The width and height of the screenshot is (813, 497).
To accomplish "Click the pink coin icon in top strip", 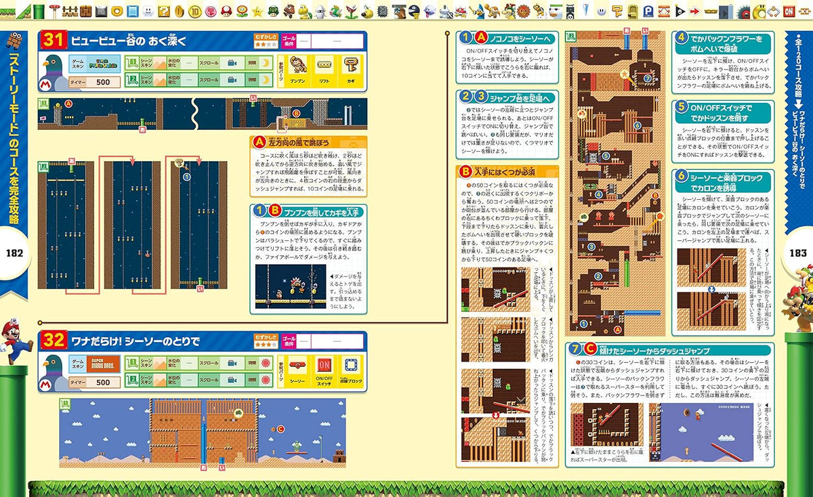I will click(211, 12).
